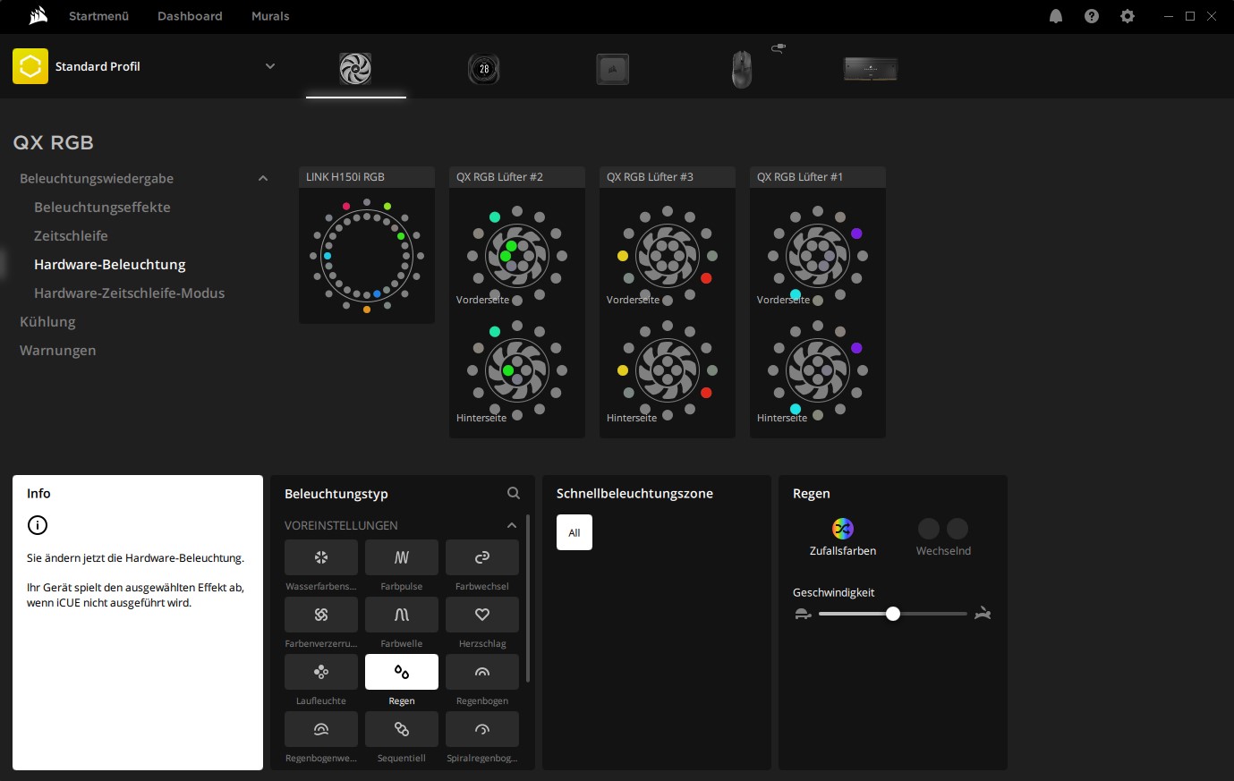1234x781 pixels.
Task: Open the settings gear icon
Action: [1128, 16]
